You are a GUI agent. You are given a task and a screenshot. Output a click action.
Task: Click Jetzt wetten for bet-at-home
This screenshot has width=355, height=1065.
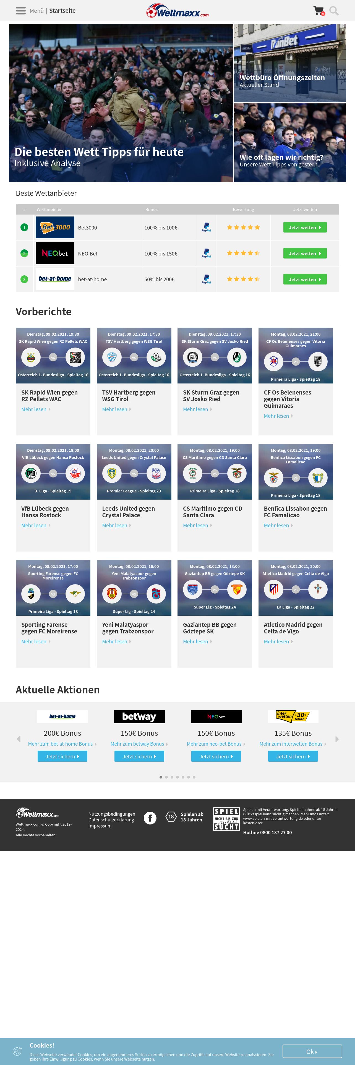click(305, 280)
